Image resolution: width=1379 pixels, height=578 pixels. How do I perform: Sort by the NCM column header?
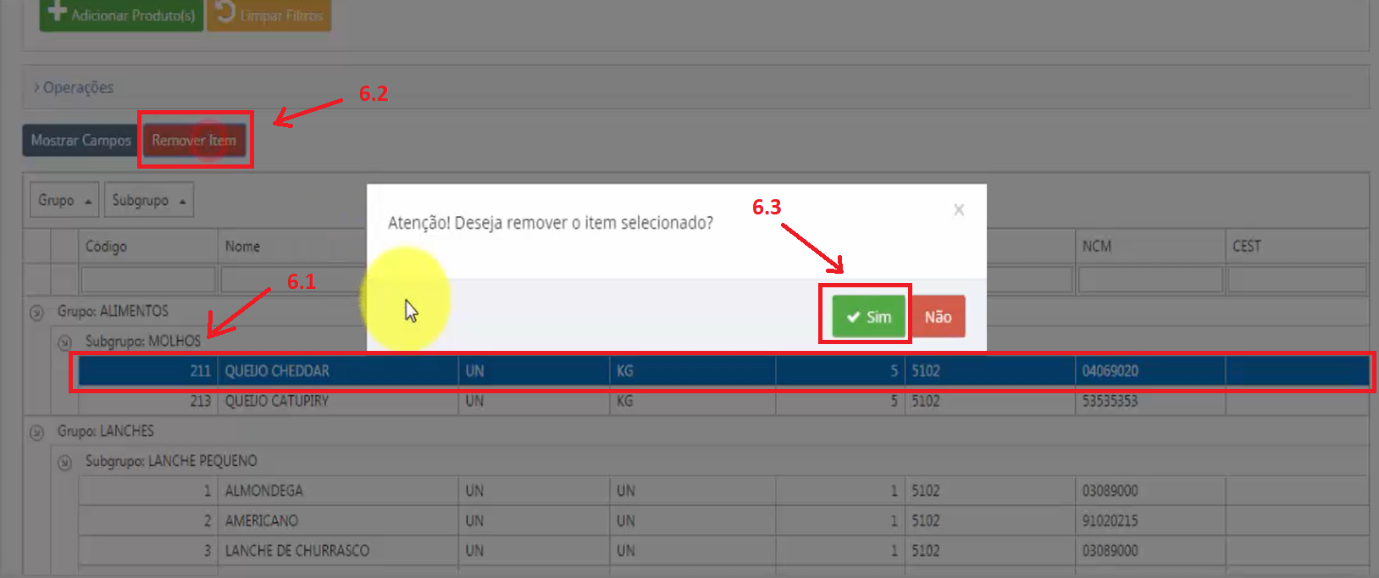[1149, 246]
